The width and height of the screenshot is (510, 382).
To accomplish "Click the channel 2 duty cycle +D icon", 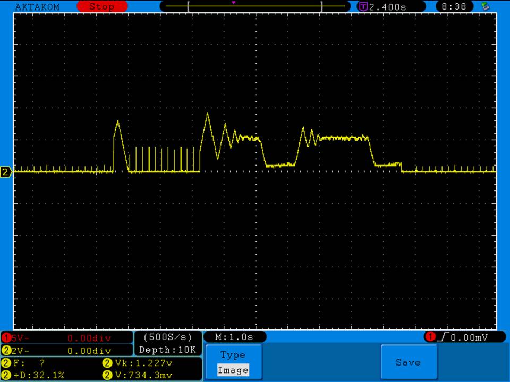I will pyautogui.click(x=6, y=375).
